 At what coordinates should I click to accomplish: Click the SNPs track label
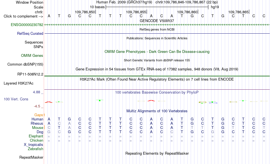[38, 47]
